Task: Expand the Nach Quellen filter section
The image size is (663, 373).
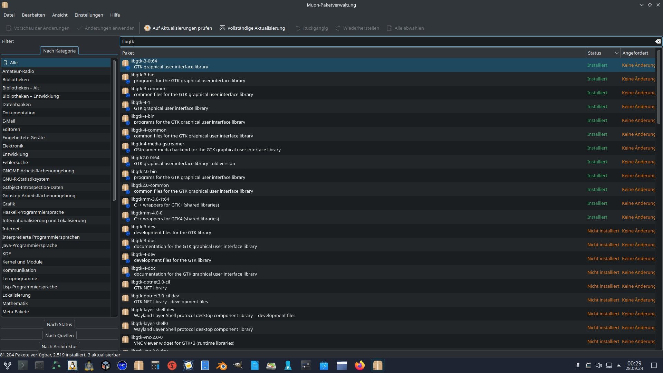Action: coord(59,335)
